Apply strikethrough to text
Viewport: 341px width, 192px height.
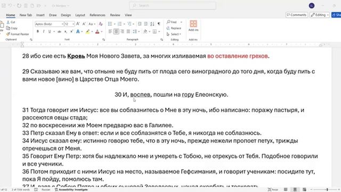click(59, 31)
